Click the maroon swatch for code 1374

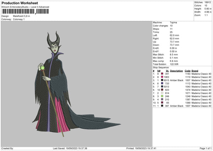(x=162, y=90)
